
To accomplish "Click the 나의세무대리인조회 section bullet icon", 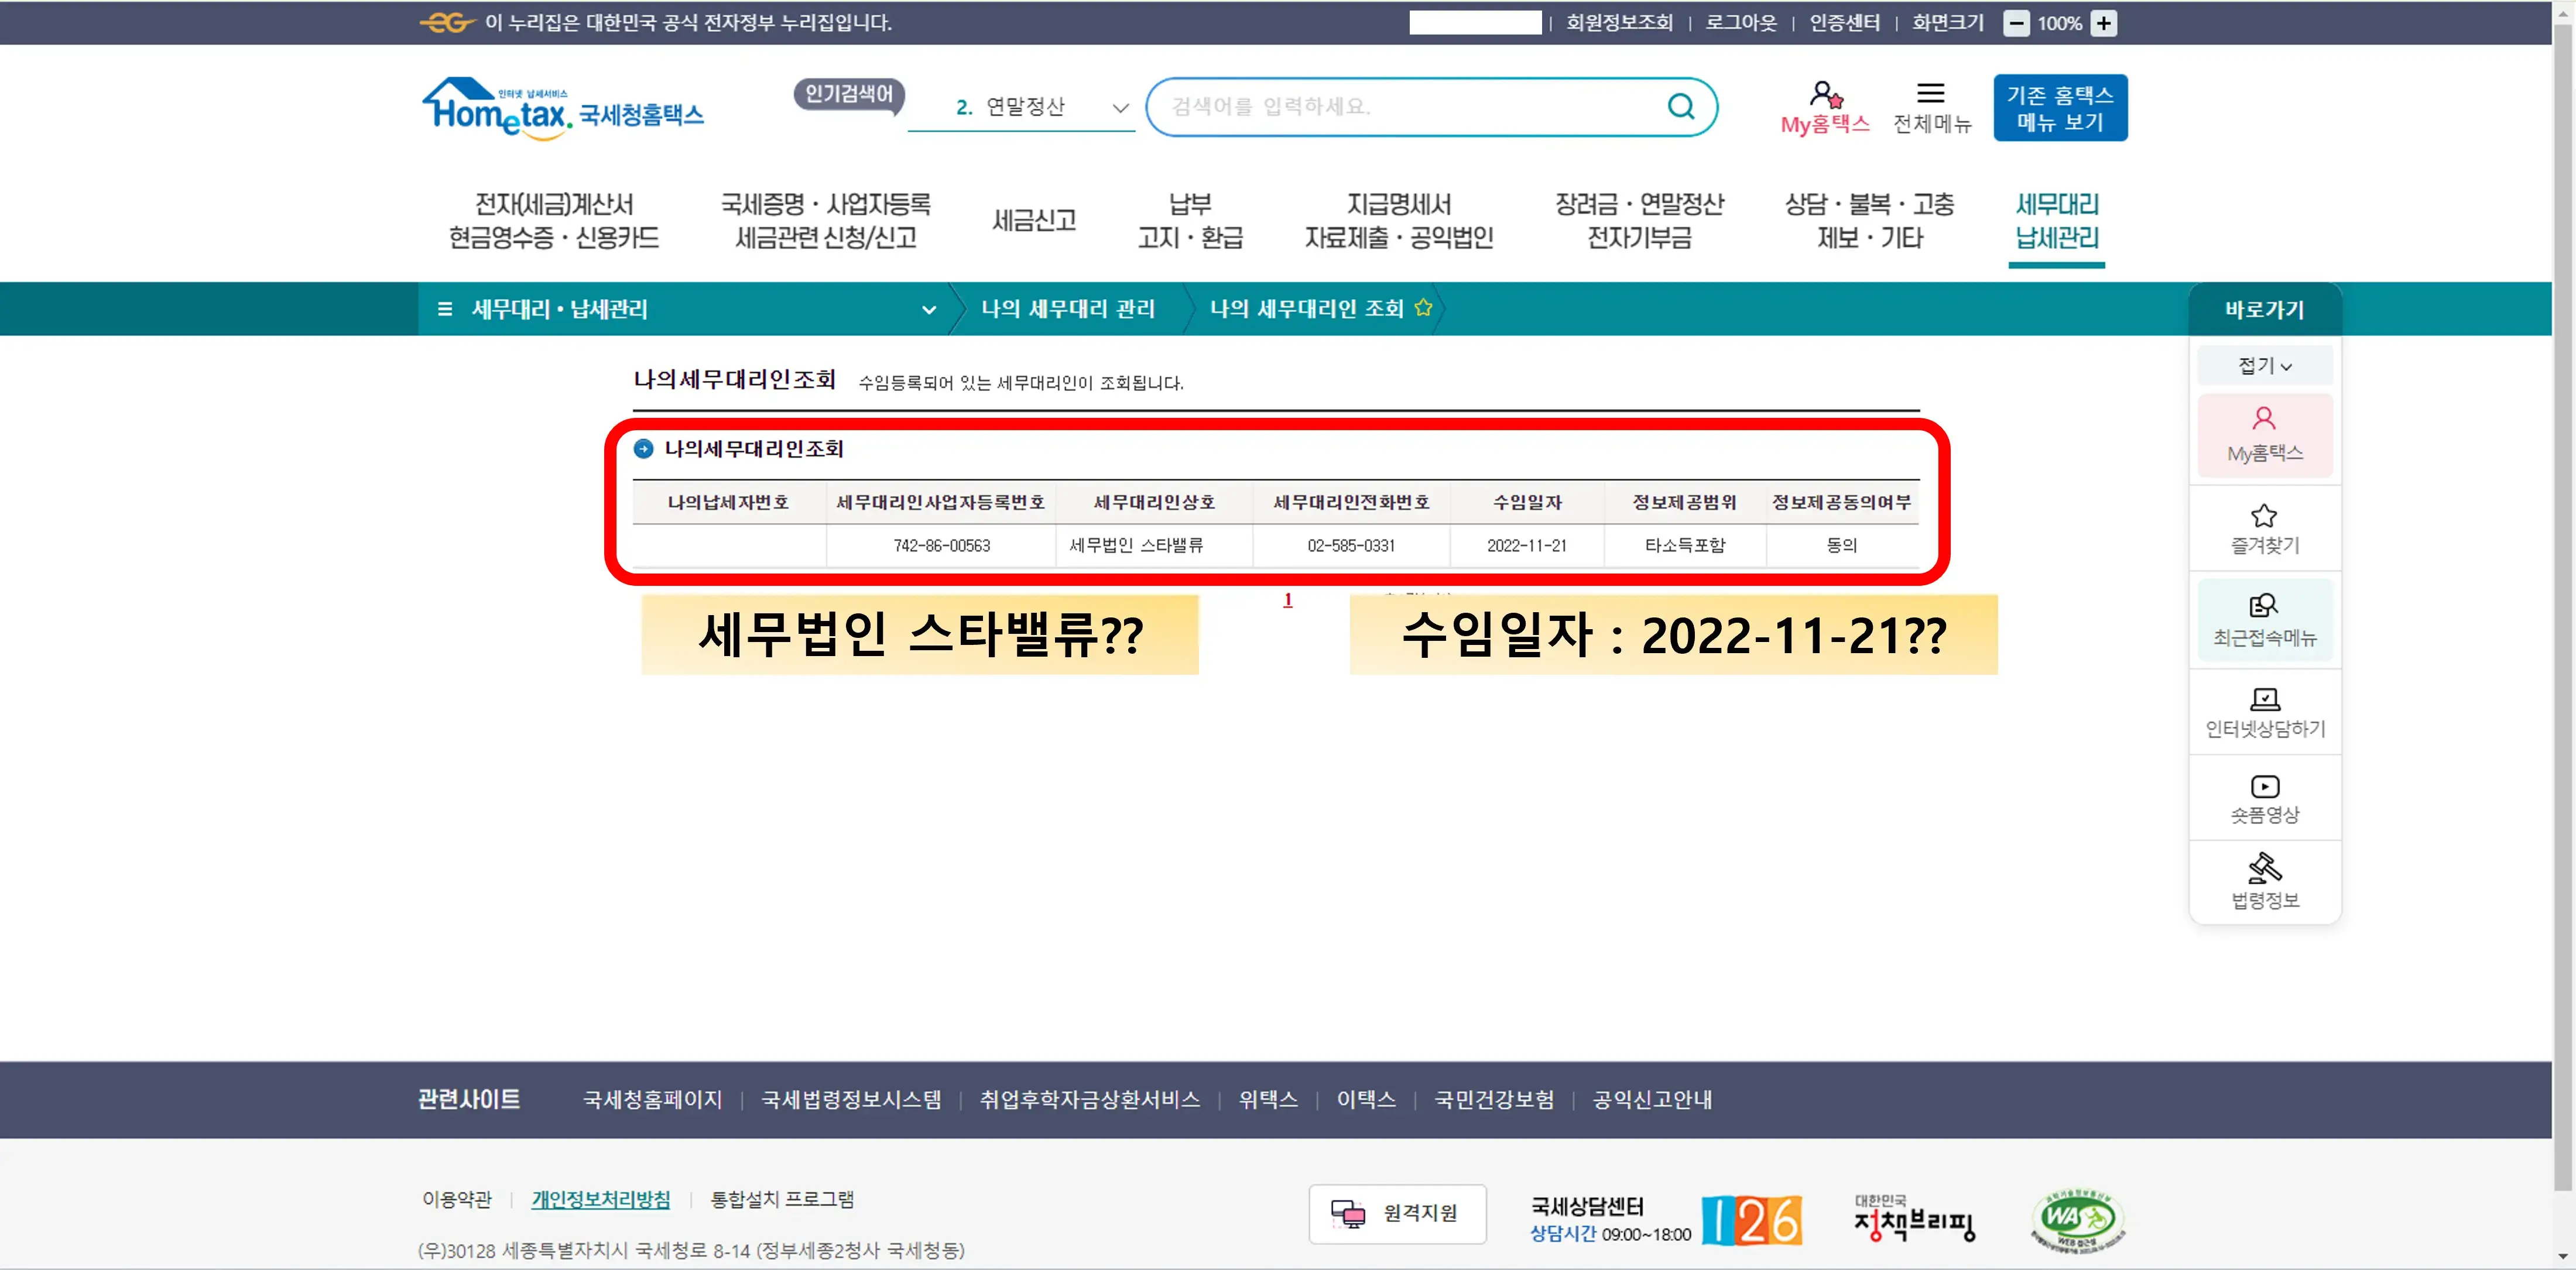I will pos(643,449).
